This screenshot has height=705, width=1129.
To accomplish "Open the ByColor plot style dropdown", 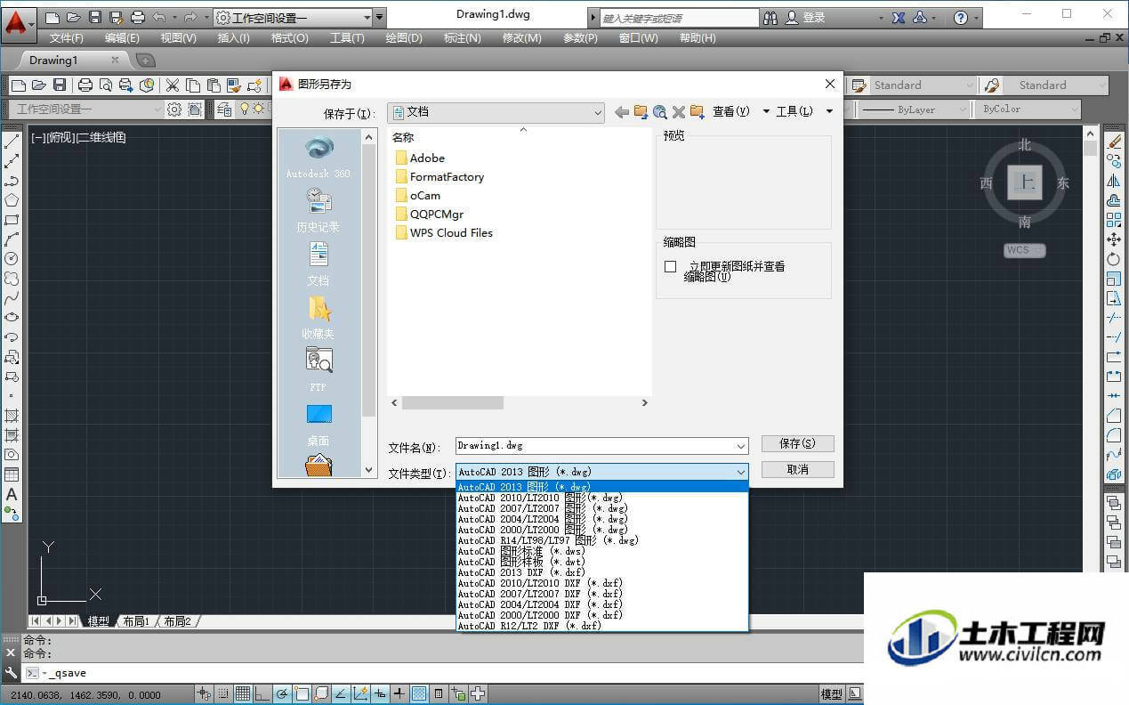I will (1029, 109).
